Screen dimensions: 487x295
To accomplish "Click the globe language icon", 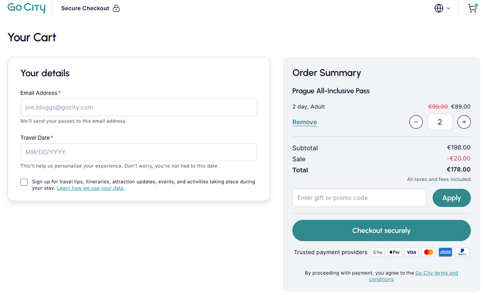I will point(439,8).
